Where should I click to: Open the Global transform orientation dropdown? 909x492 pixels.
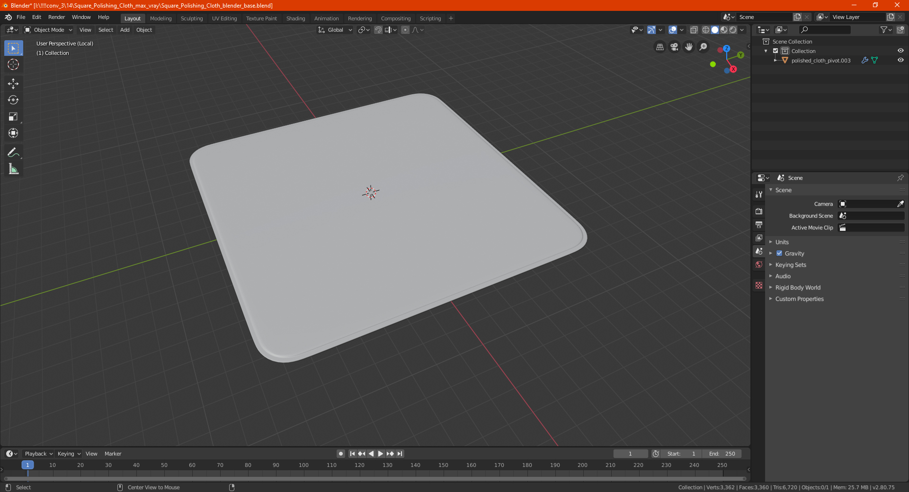pos(335,30)
